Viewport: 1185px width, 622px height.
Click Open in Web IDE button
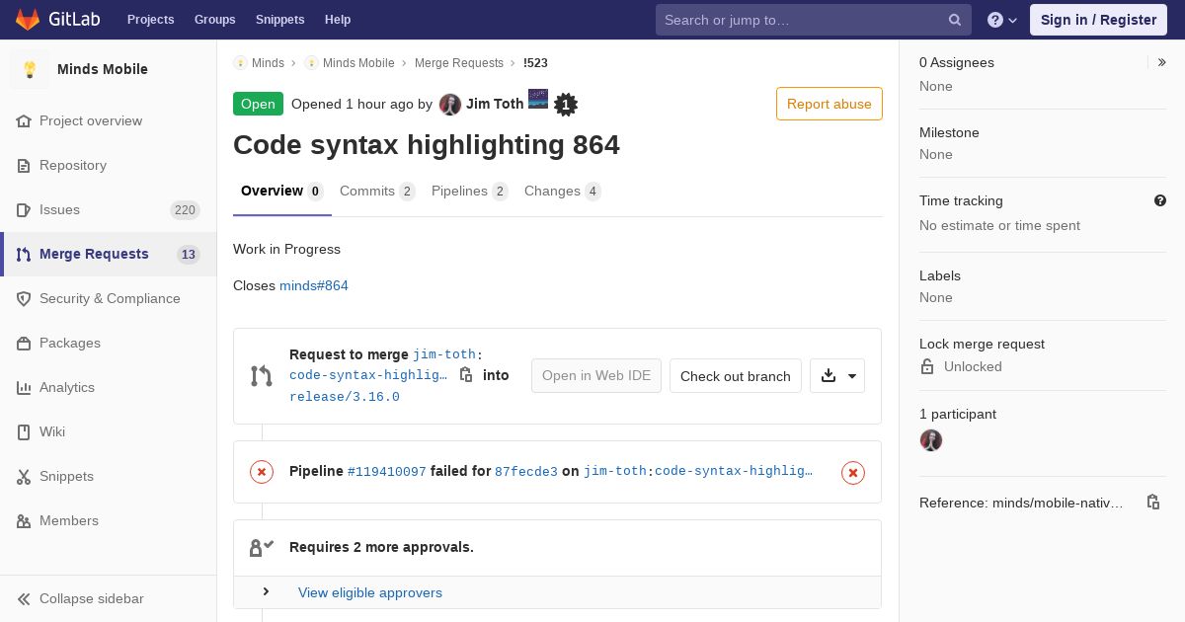tap(596, 375)
